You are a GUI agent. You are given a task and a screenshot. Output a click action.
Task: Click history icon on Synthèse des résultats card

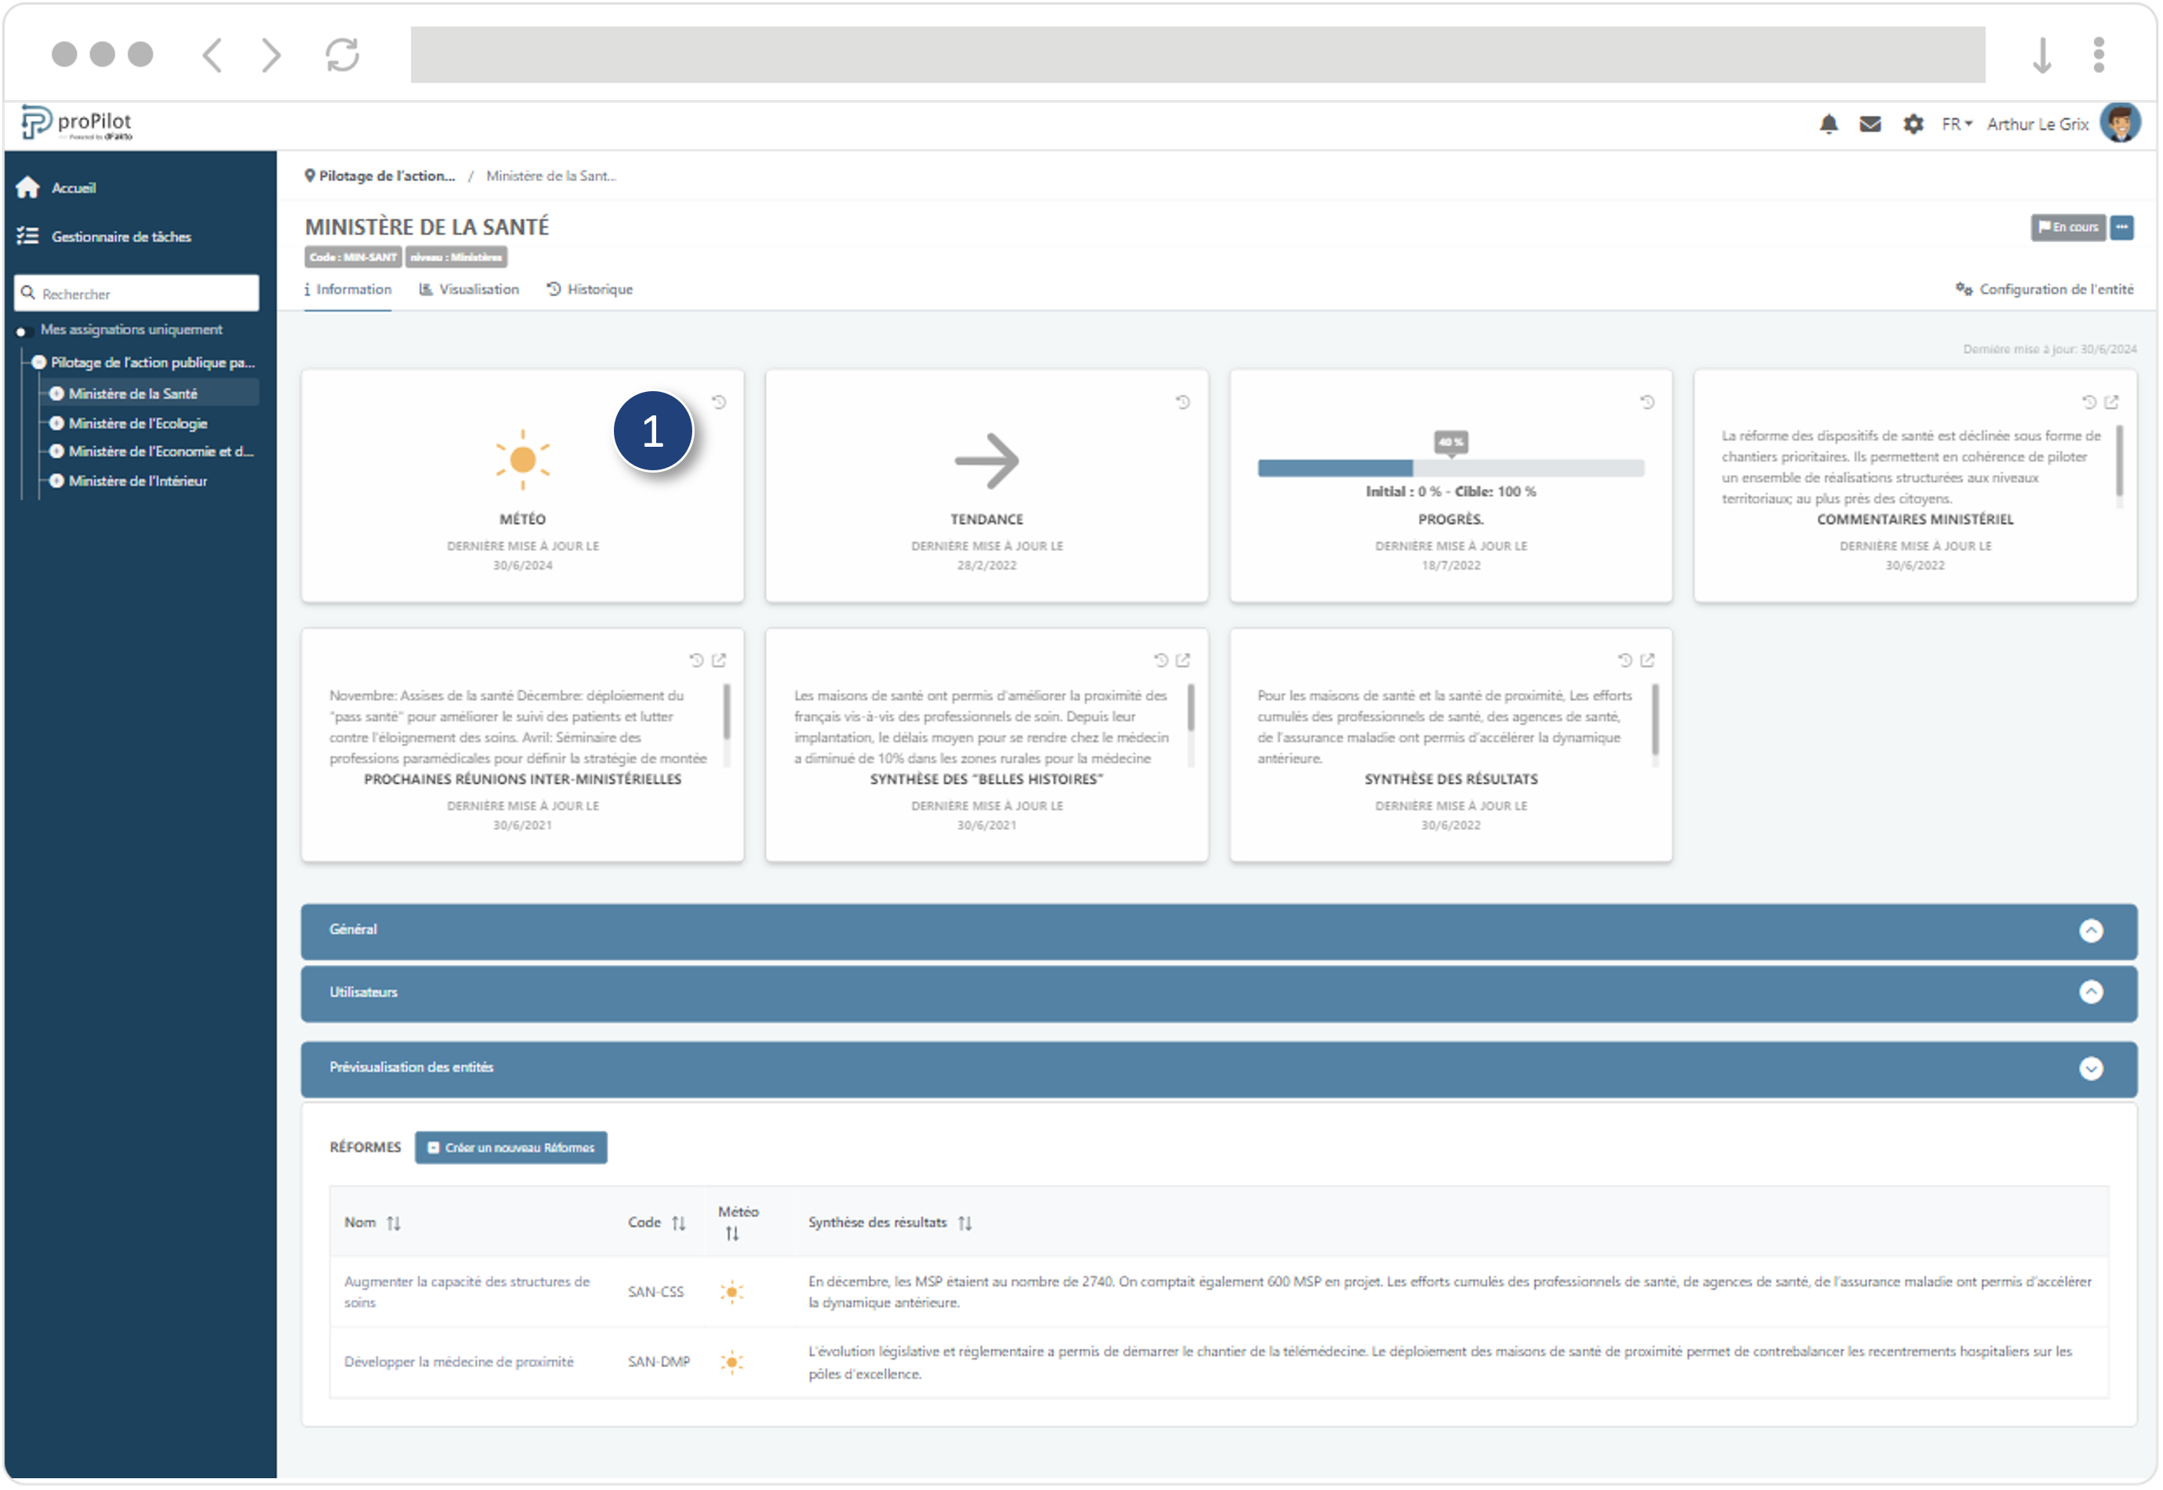[1625, 661]
